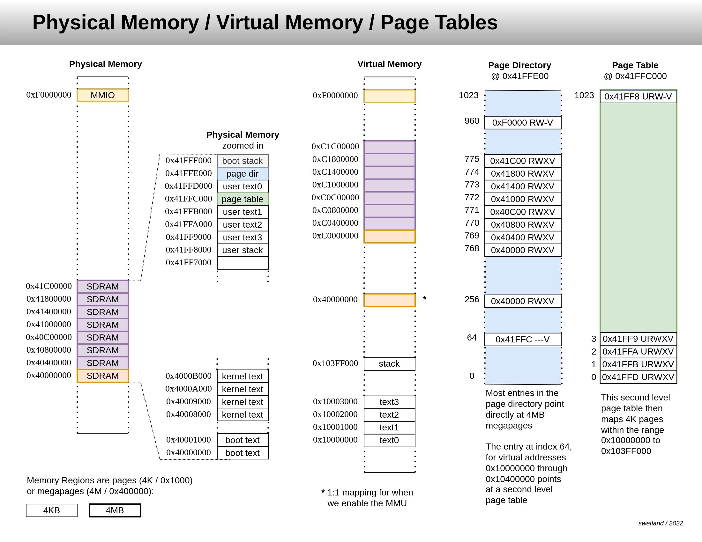702x542 pixels.
Task: Click page table entry 0x41FFD URWXV
Action: click(638, 377)
